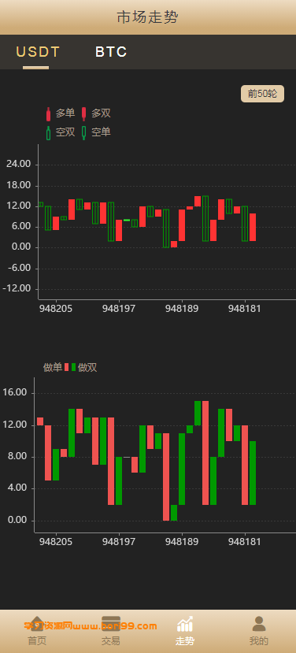Click the 前50轮 button
The width and height of the screenshot is (296, 653).
point(262,94)
